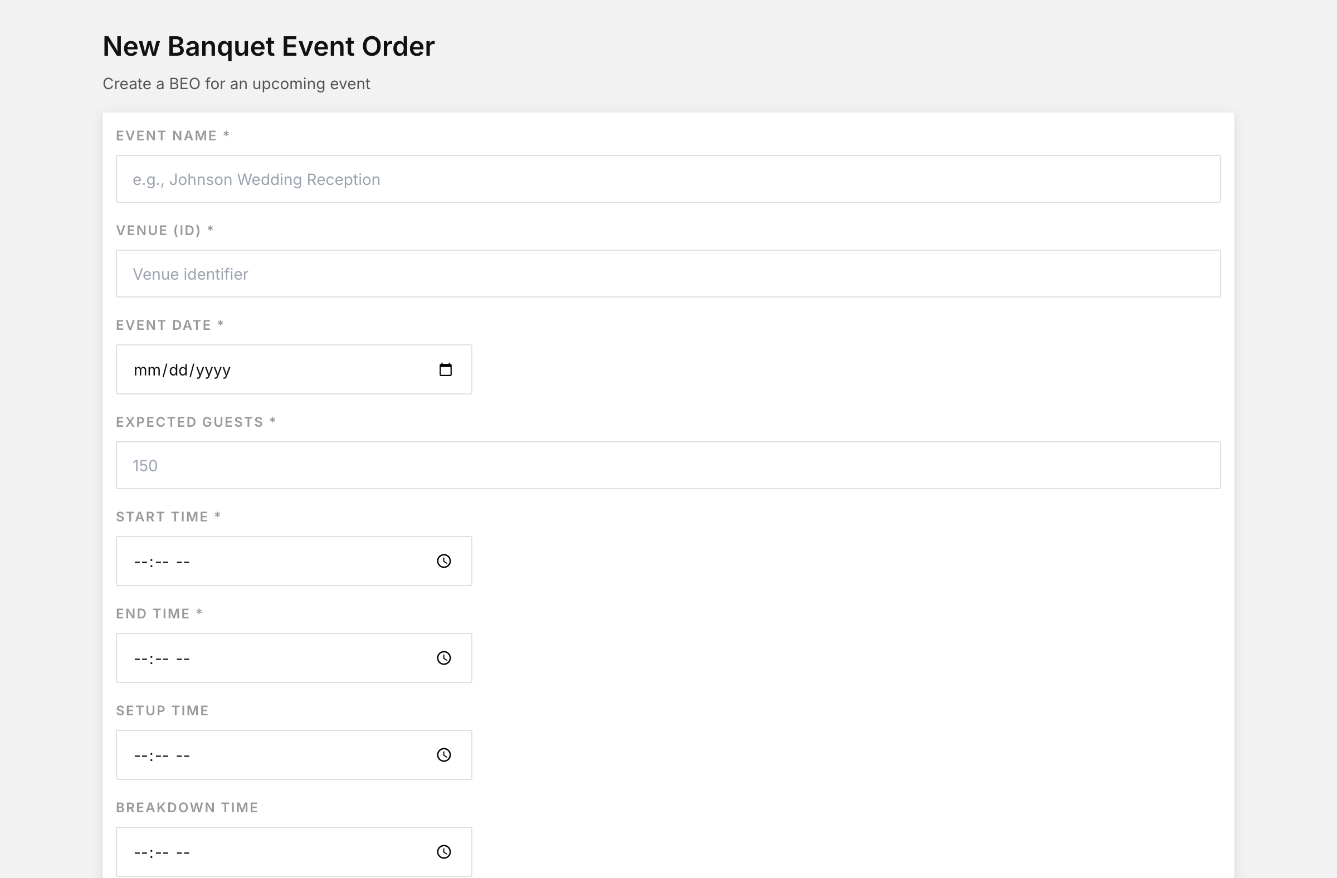Click the New Banquet Event Order heading
This screenshot has width=1337, height=878.
[x=269, y=46]
